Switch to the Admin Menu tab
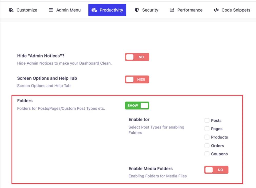The width and height of the screenshot is (256, 188). point(65,10)
